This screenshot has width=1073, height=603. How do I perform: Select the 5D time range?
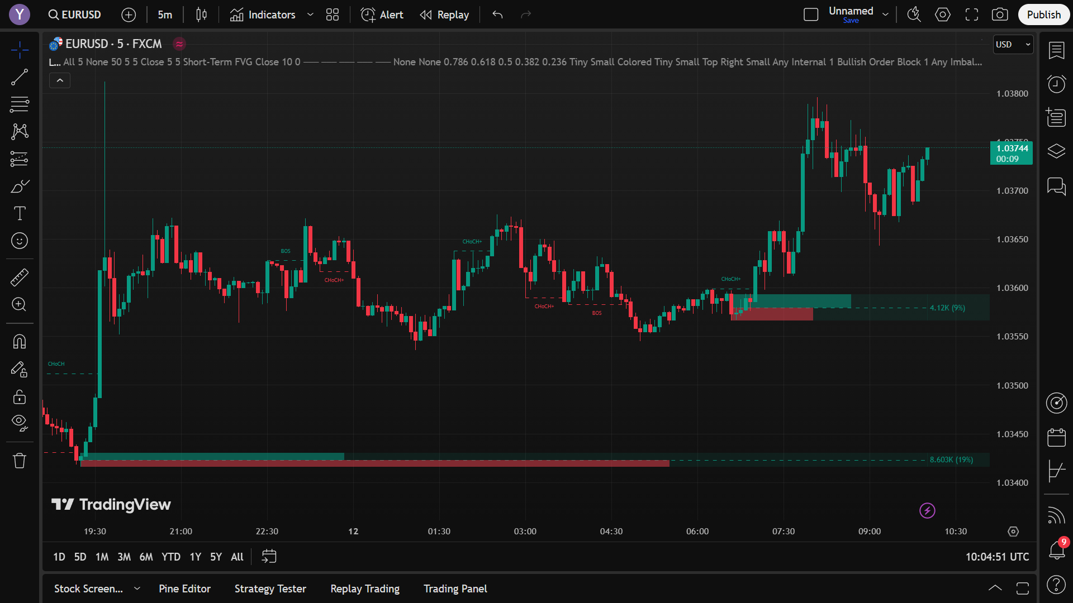80,557
